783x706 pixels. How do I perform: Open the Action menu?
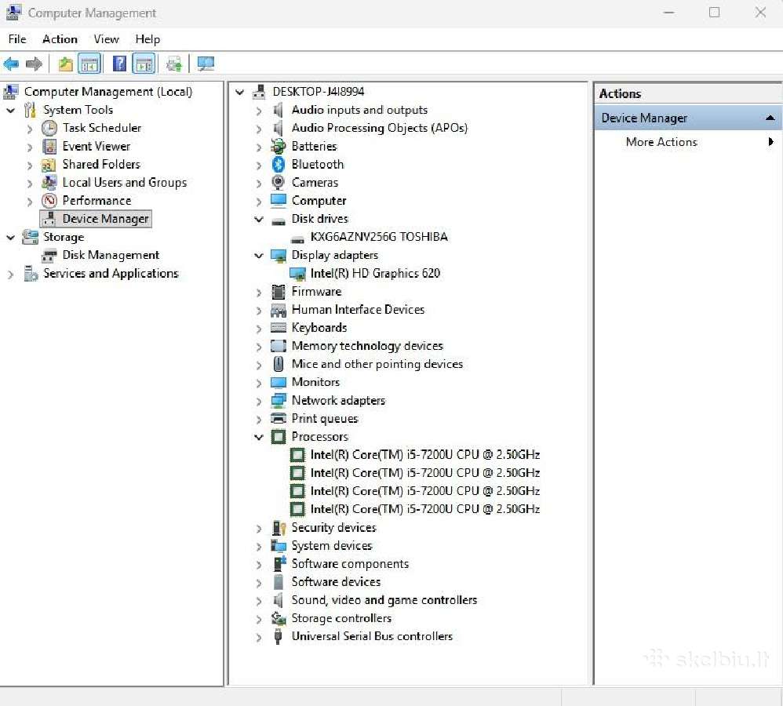click(60, 39)
